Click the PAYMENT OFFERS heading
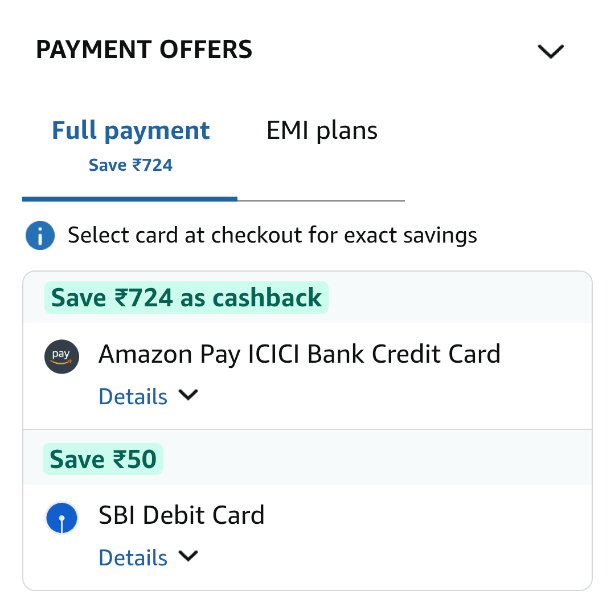This screenshot has height=599, width=615. (144, 50)
